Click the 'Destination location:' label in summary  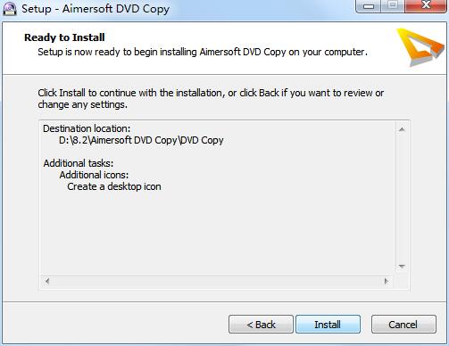(87, 128)
